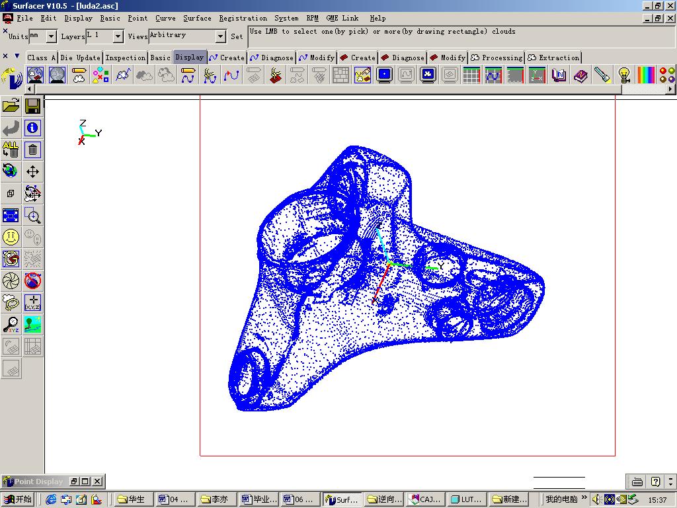Switch to the Inspection tab
The image size is (677, 508).
[125, 58]
